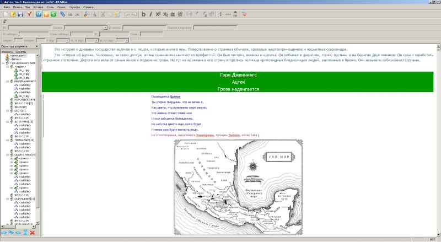Open the Правка menu
The width and height of the screenshot is (441, 242).
[18, 7]
